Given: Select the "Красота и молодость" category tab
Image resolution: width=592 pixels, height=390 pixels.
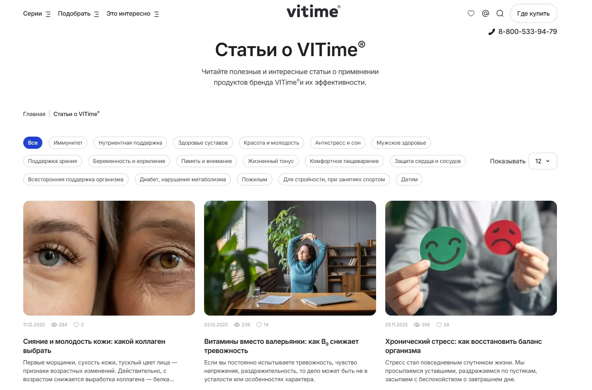Looking at the screenshot, I should [271, 143].
